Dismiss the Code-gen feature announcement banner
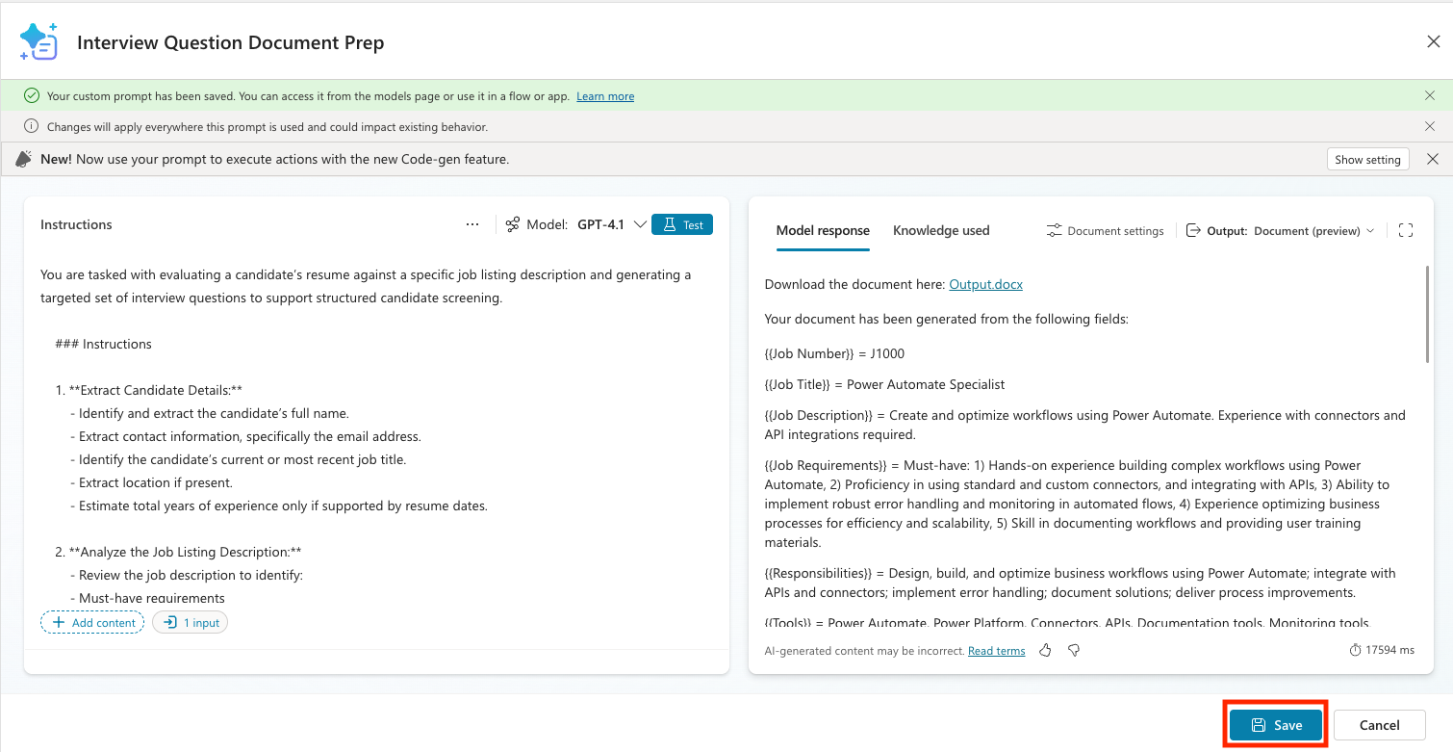The height and width of the screenshot is (752, 1453). pos(1432,159)
